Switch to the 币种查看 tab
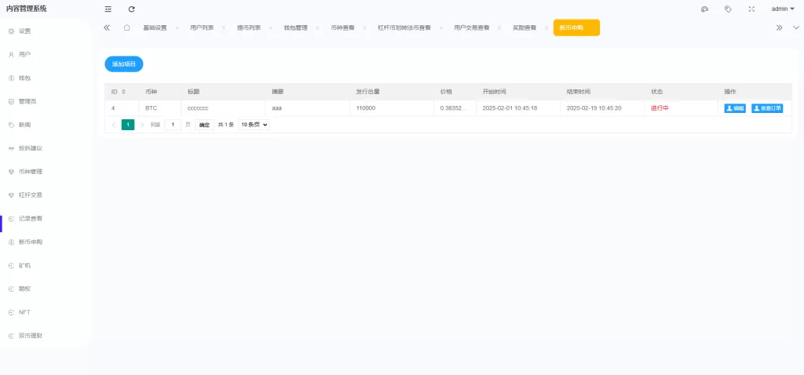Viewport: 804px width, 375px height. click(x=342, y=27)
